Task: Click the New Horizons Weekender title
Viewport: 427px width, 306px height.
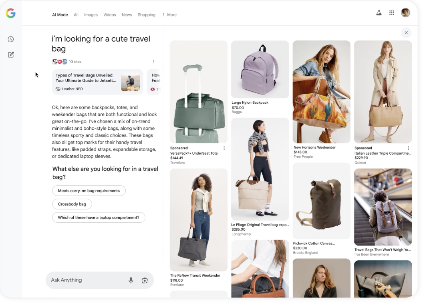Action: 314,147
